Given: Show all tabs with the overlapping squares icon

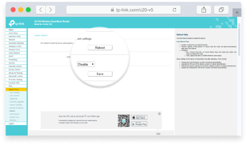Looking at the screenshot, I should pos(221,10).
